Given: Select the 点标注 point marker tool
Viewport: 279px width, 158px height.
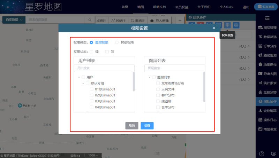Looking at the screenshot, I should pyautogui.click(x=101, y=21).
